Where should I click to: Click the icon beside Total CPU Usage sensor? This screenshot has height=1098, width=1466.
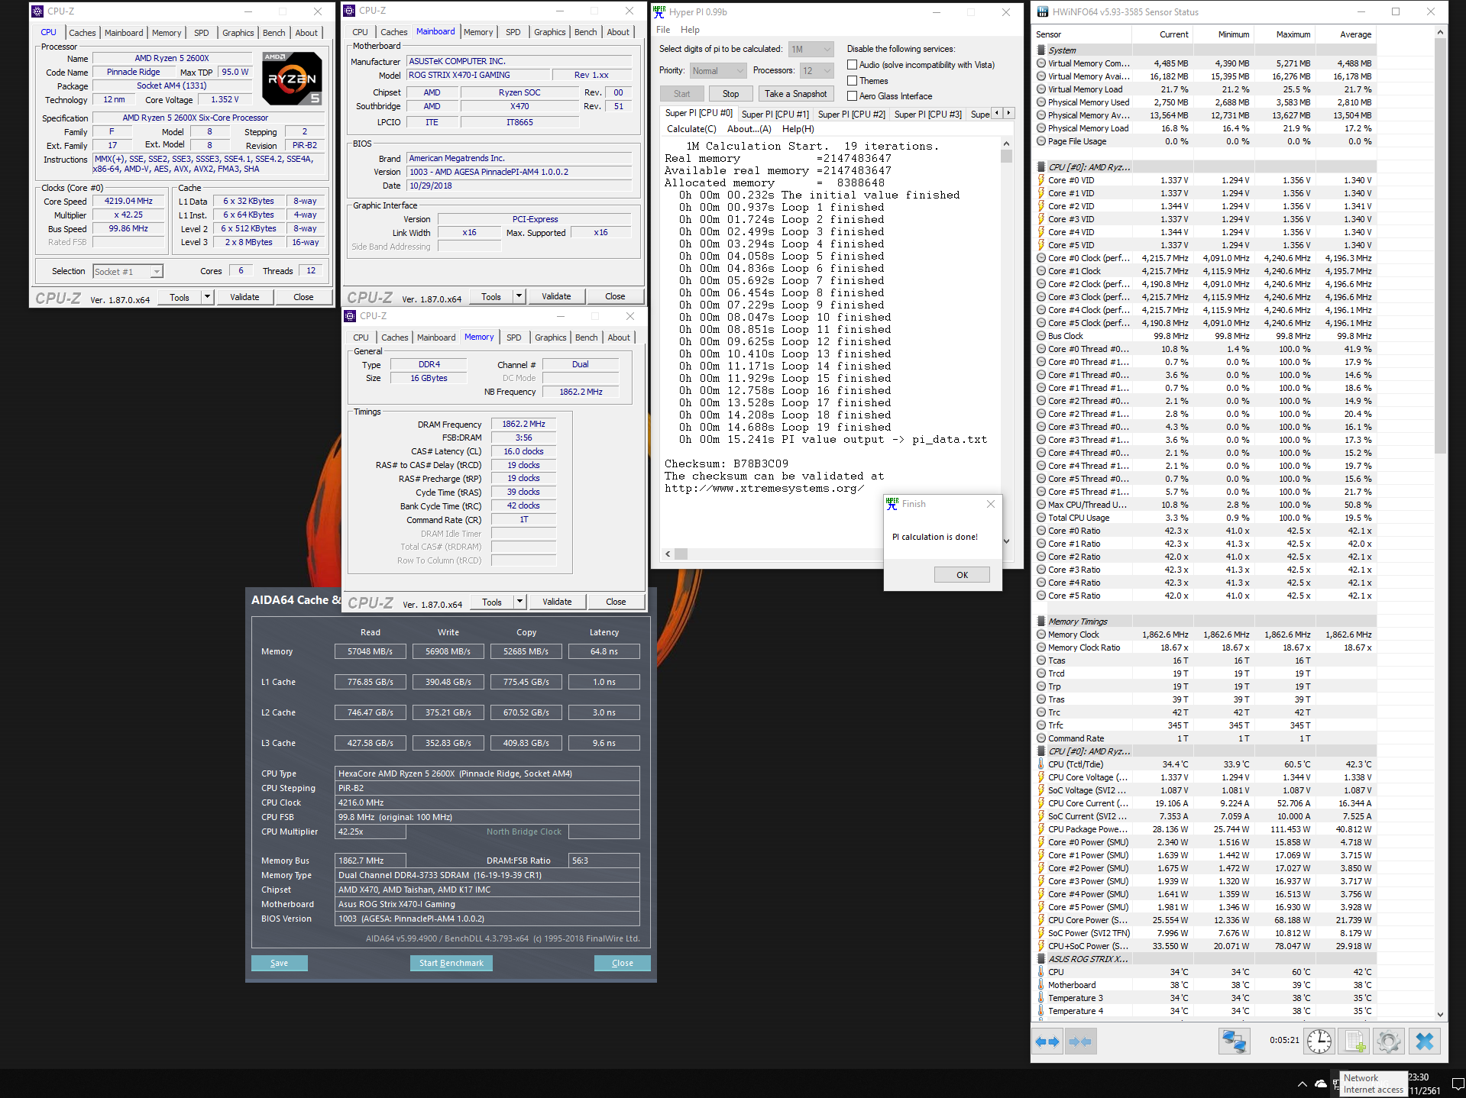(x=1040, y=518)
